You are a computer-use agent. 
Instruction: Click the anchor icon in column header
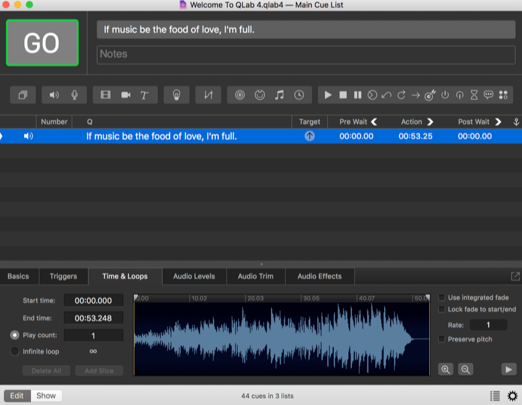point(516,122)
